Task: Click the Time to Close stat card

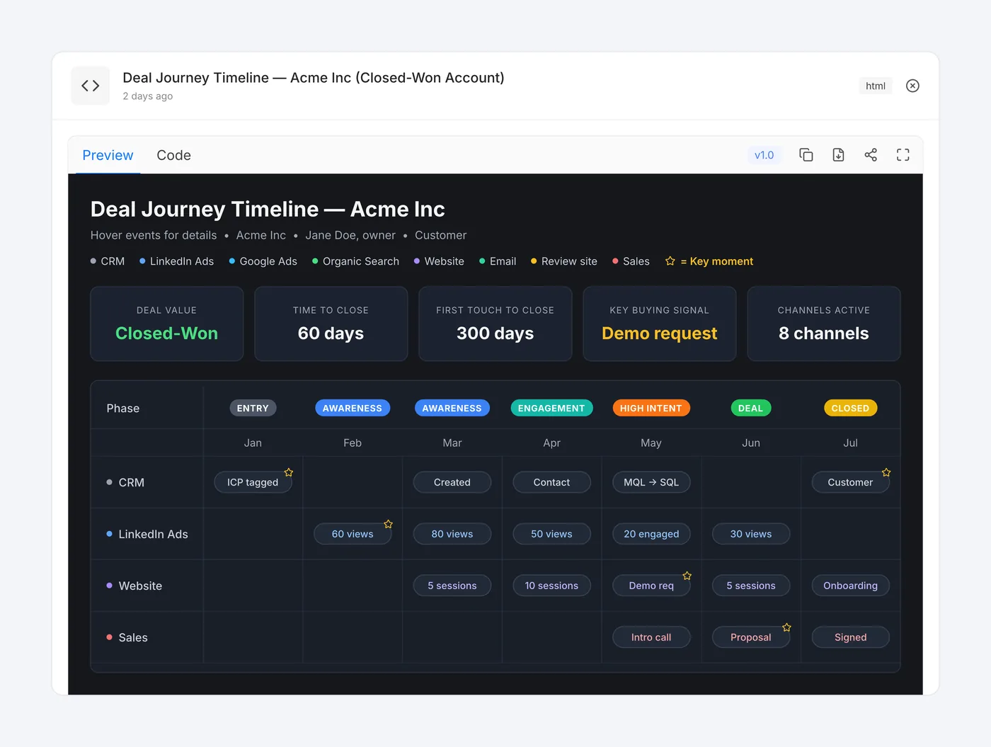Action: tap(331, 324)
